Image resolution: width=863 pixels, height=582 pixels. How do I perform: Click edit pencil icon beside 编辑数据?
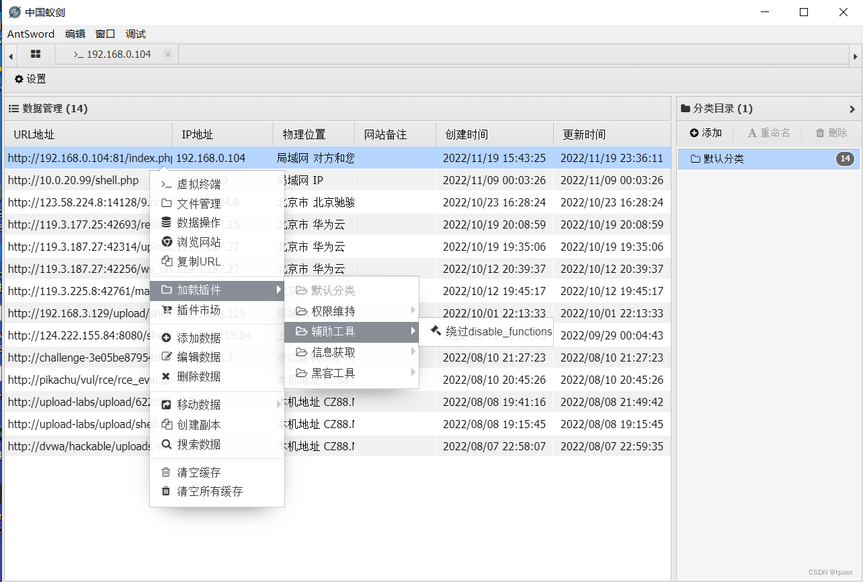pyautogui.click(x=166, y=357)
